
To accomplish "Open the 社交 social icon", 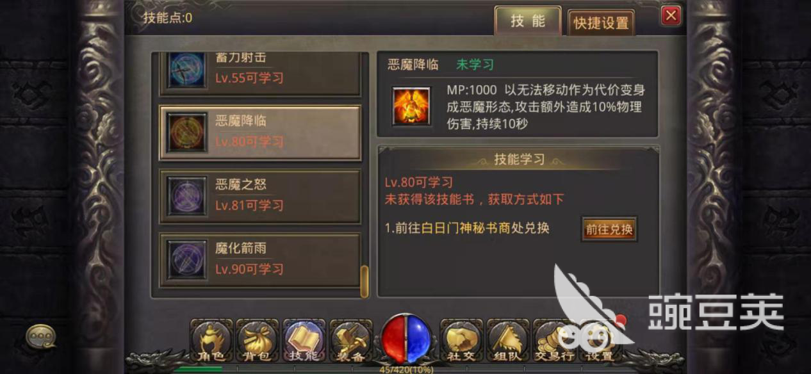I will [461, 341].
